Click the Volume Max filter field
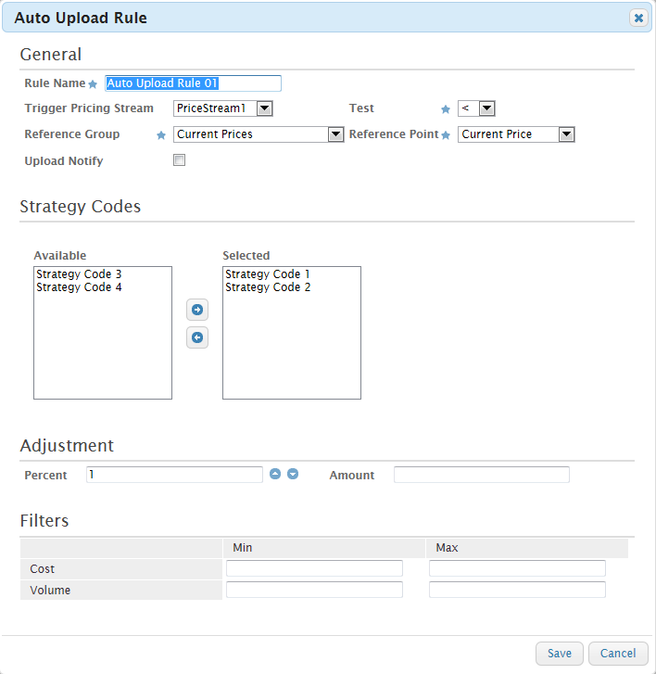Image resolution: width=656 pixels, height=674 pixels. tap(517, 590)
